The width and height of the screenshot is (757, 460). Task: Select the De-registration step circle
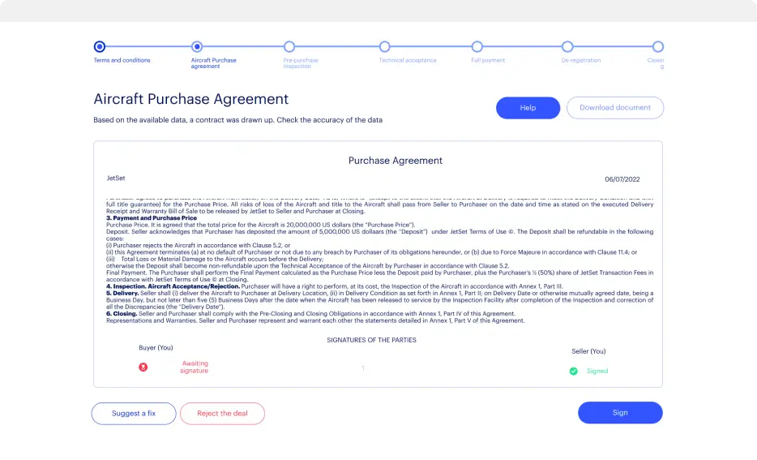[x=567, y=47]
